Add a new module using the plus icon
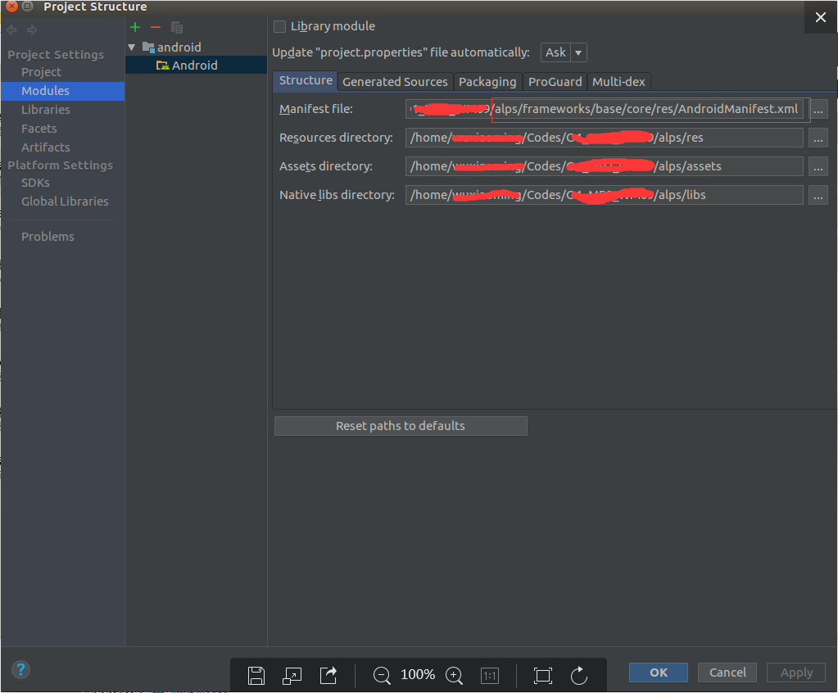The width and height of the screenshot is (838, 693). click(x=134, y=26)
